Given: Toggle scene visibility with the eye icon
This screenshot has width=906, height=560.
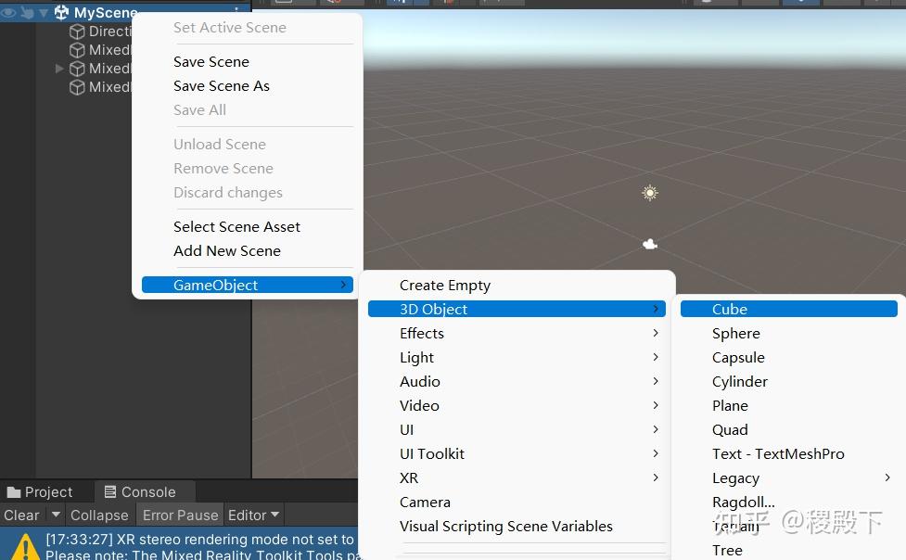Looking at the screenshot, I should (x=8, y=12).
